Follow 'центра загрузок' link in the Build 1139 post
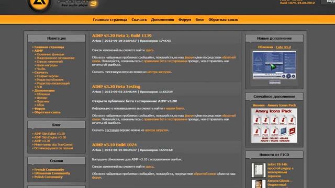335x188 pixels. point(159,72)
